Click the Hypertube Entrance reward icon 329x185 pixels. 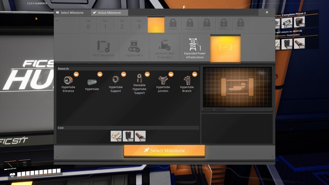[x=68, y=80]
